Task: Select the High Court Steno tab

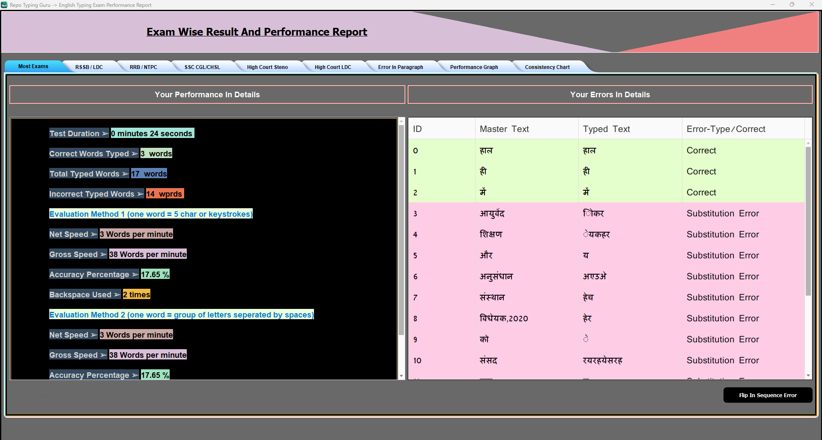Action: pyautogui.click(x=267, y=67)
